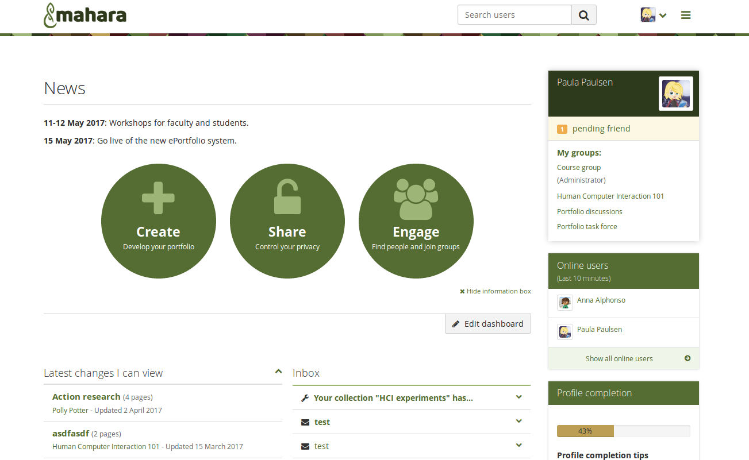This screenshot has width=749, height=460.
Task: Click the My groups label
Action: point(579,153)
